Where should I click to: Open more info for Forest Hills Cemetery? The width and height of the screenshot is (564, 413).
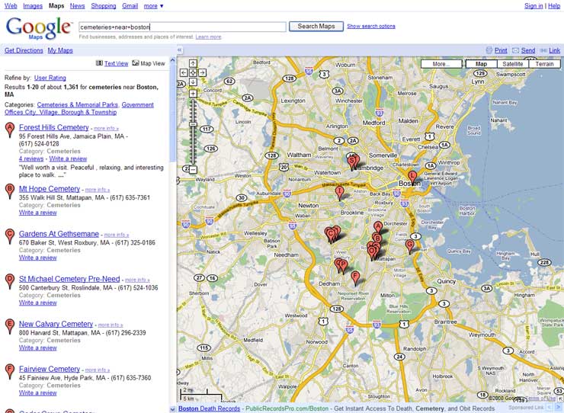pos(106,129)
